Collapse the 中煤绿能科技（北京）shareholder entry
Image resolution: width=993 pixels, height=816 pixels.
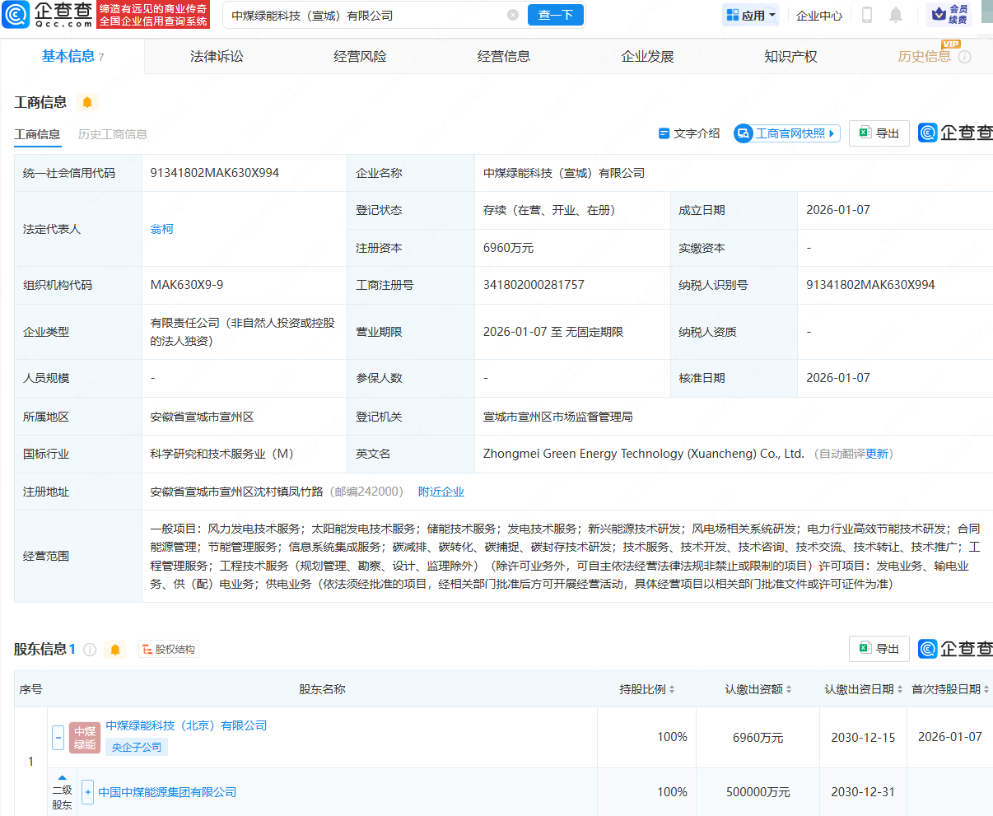point(58,738)
